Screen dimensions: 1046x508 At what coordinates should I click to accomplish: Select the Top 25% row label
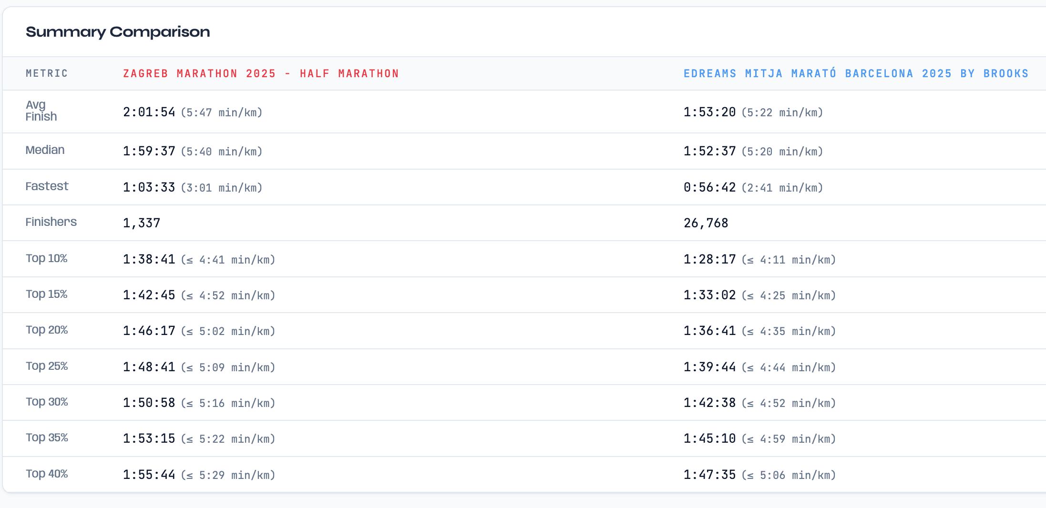pyautogui.click(x=47, y=366)
